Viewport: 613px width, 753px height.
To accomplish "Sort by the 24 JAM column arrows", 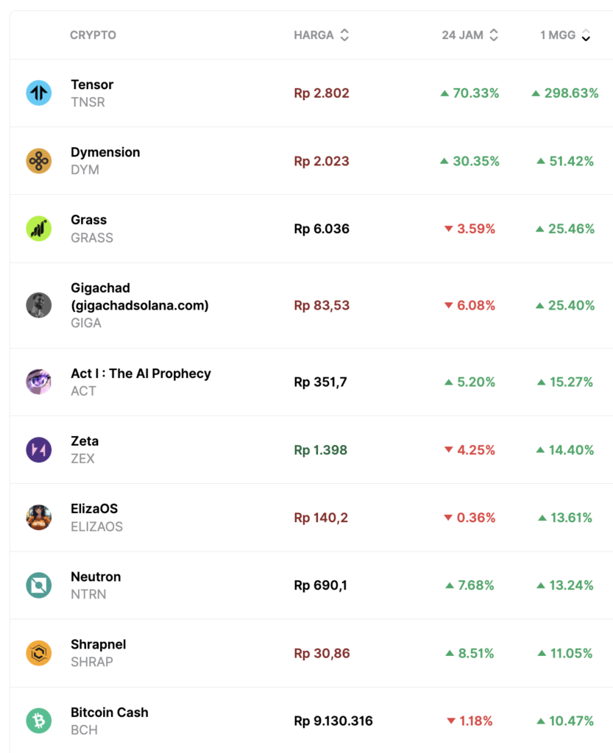I will [494, 35].
